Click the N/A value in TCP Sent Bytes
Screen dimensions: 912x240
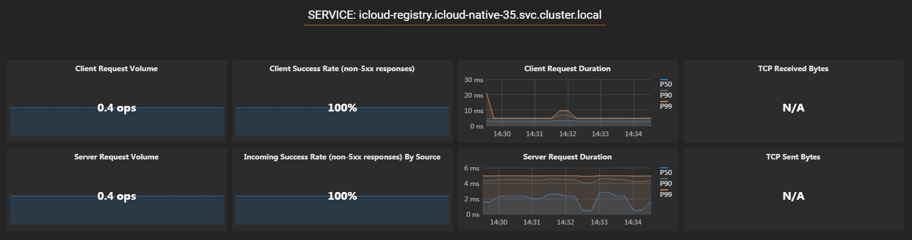click(793, 196)
